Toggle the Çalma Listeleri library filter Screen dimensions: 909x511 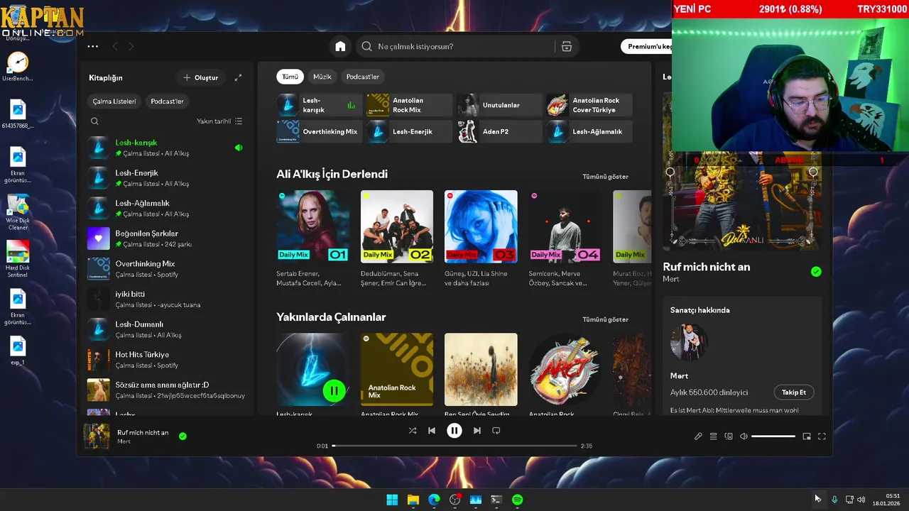114,101
